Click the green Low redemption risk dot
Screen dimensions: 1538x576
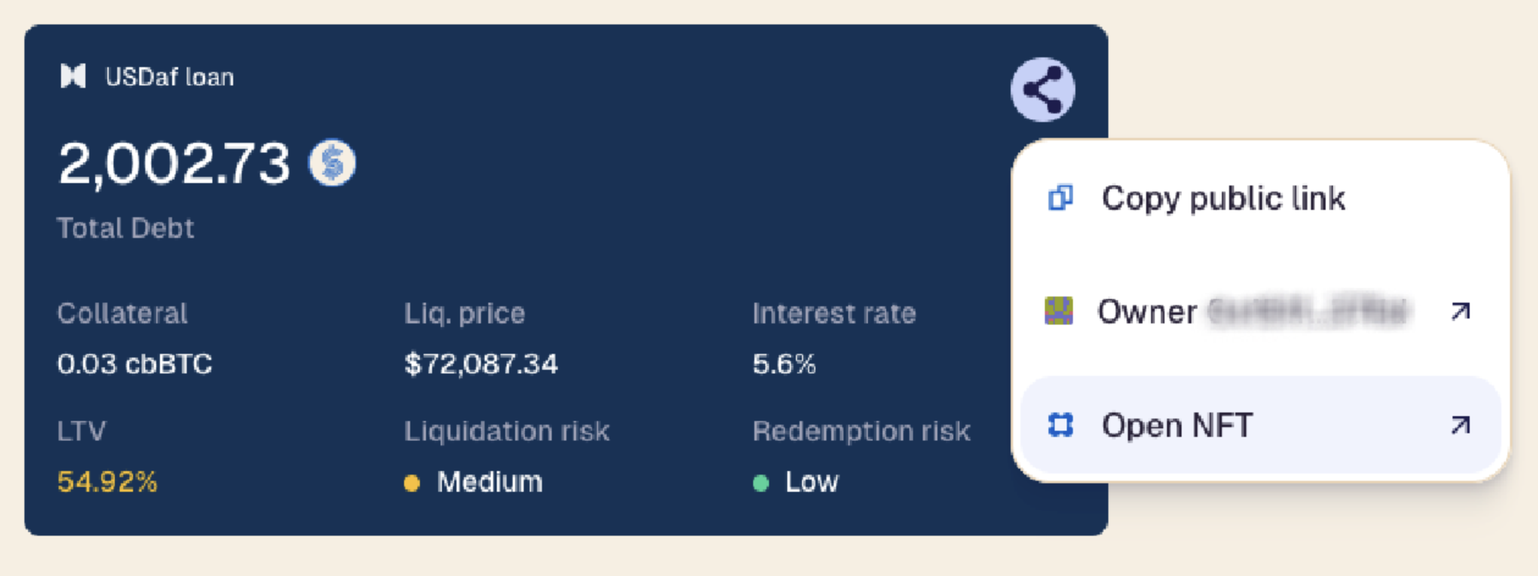pos(760,483)
